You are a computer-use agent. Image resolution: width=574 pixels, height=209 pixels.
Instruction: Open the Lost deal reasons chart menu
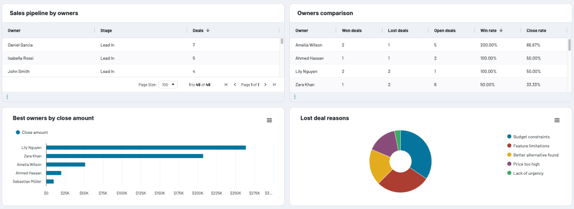point(557,120)
